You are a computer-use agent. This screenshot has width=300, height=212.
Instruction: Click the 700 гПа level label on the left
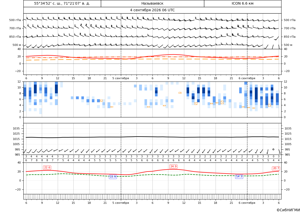pos(15,28)
